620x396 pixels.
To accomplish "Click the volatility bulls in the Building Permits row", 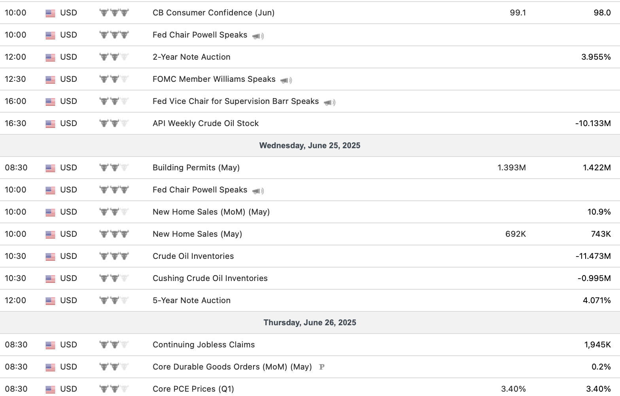I will (114, 168).
